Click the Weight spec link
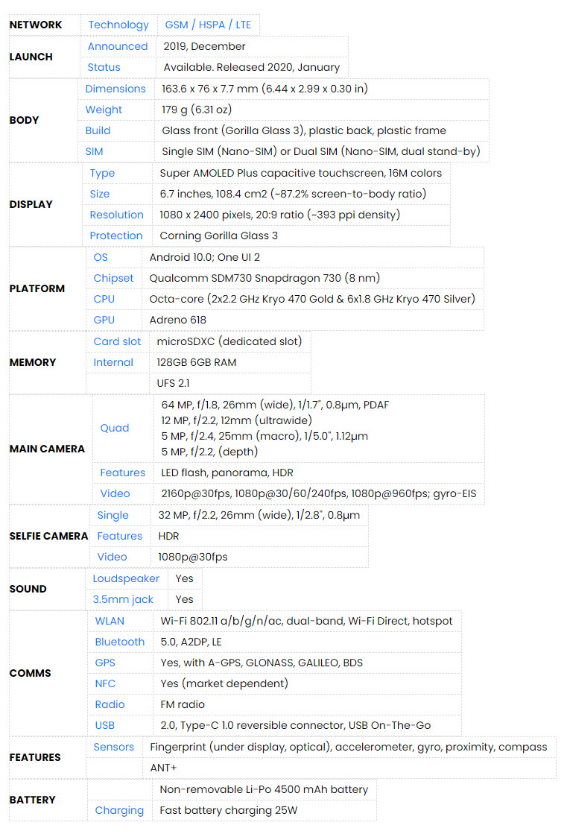 [x=104, y=110]
